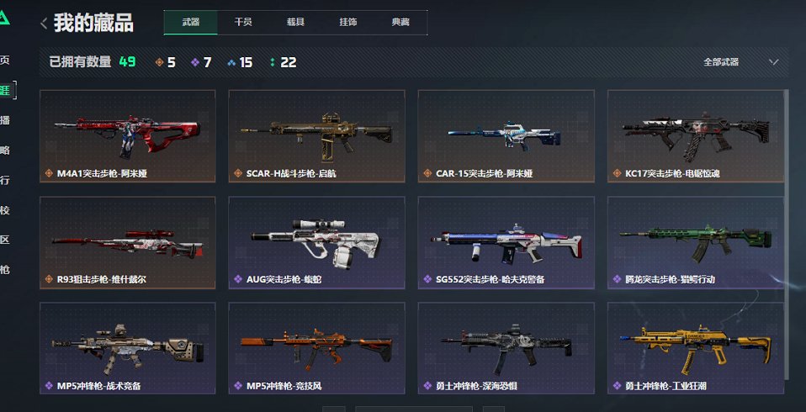Choose the KC17突击步枪-电锯惊魂 skin card
806x412 pixels.
tap(696, 136)
